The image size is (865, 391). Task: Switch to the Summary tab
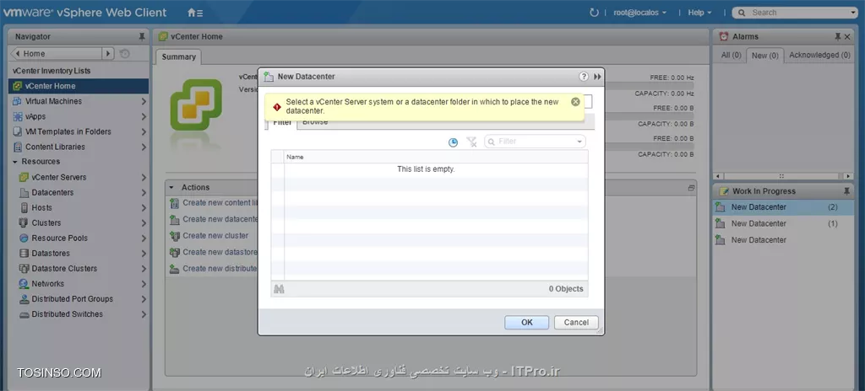(179, 56)
